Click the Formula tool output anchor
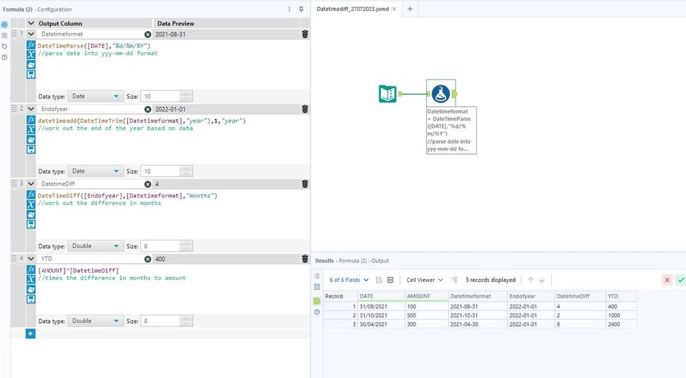This screenshot has height=378, width=686. pyautogui.click(x=454, y=93)
